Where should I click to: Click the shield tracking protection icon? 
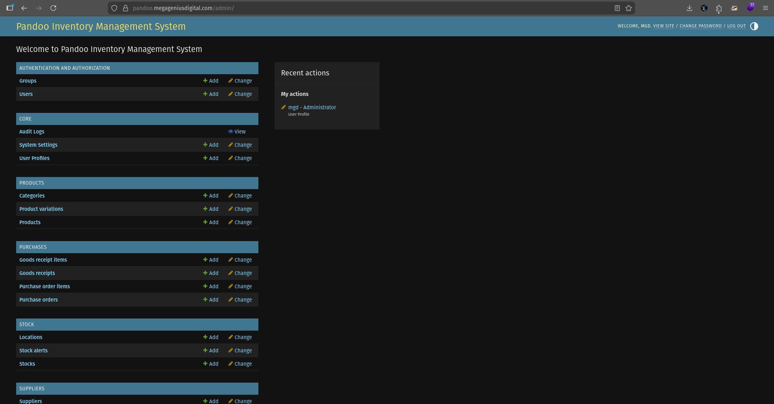point(114,8)
